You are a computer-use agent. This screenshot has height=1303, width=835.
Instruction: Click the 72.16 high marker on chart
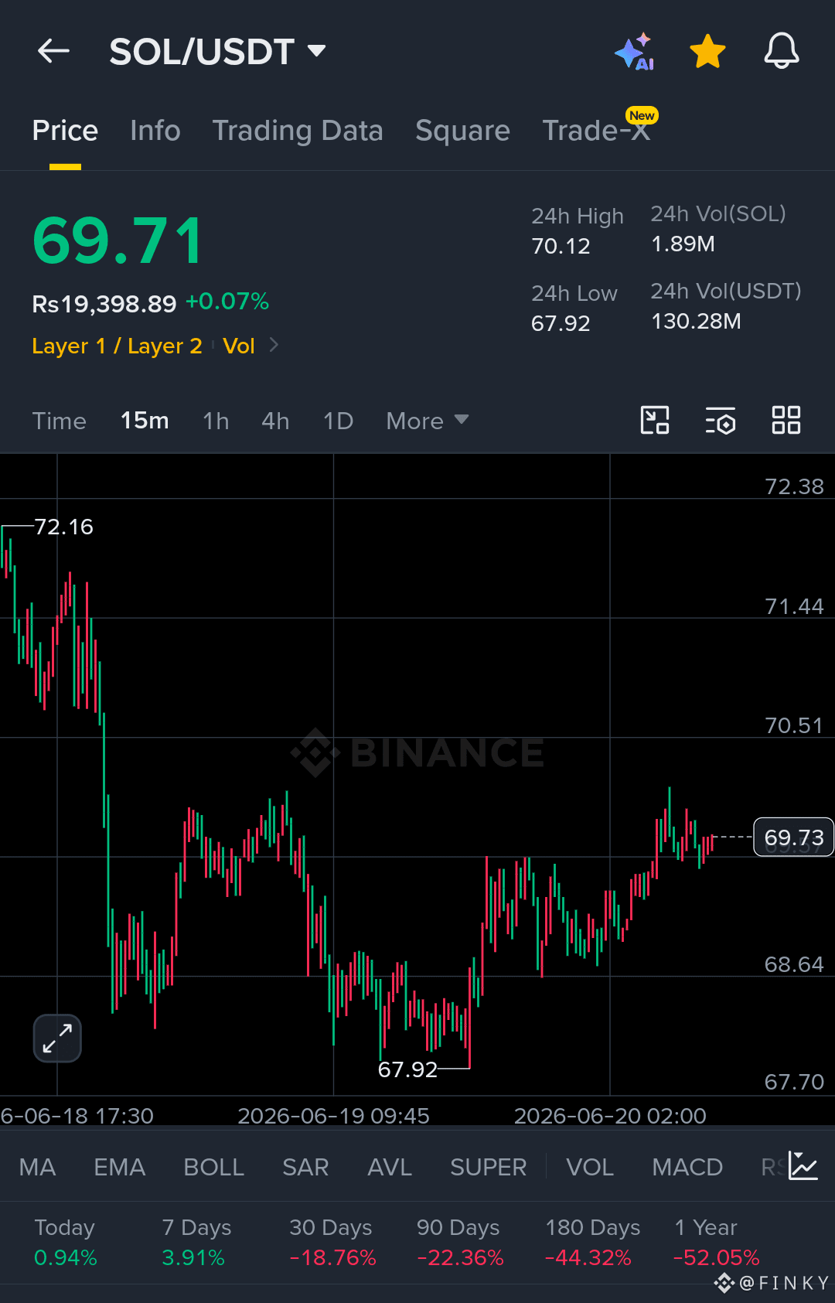click(63, 527)
